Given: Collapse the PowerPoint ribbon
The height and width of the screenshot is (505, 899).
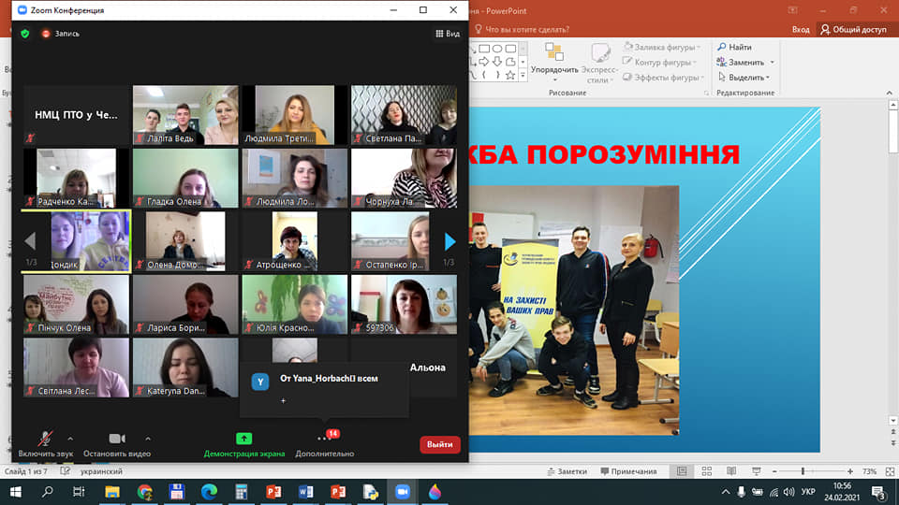Looking at the screenshot, I should [890, 93].
